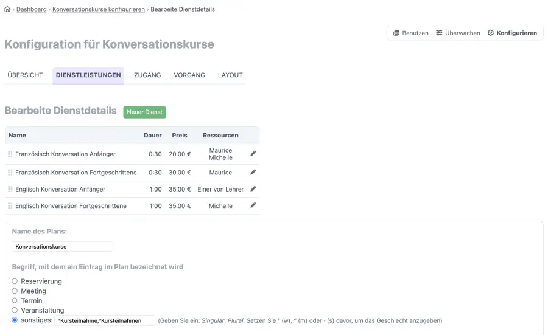Open the DIENSTLEISTUNGEN tab

88,75
